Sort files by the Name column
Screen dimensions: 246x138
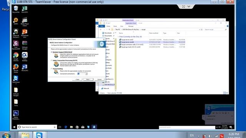click(x=121, y=33)
